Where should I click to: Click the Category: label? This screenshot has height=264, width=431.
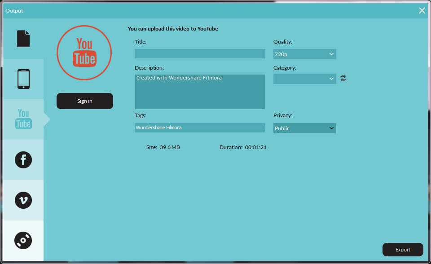(285, 68)
